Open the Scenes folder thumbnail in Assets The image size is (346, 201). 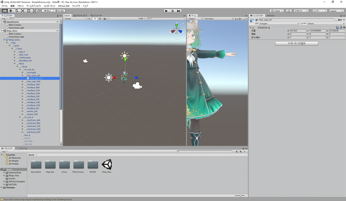64,165
